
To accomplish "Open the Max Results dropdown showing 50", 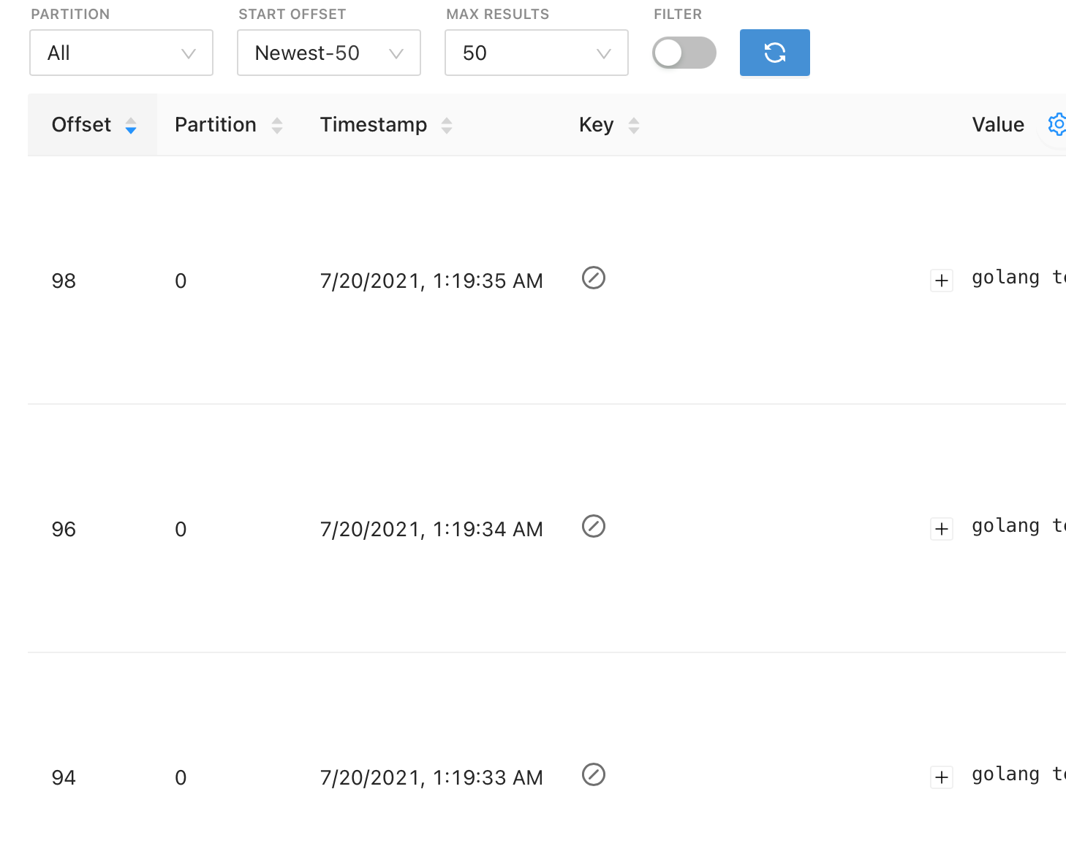I will (x=536, y=53).
